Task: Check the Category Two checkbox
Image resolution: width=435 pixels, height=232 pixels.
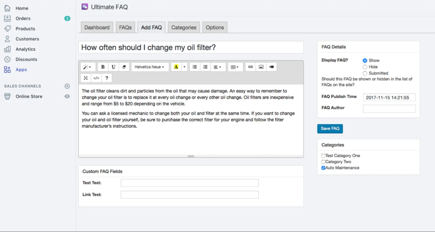Action: [323, 162]
